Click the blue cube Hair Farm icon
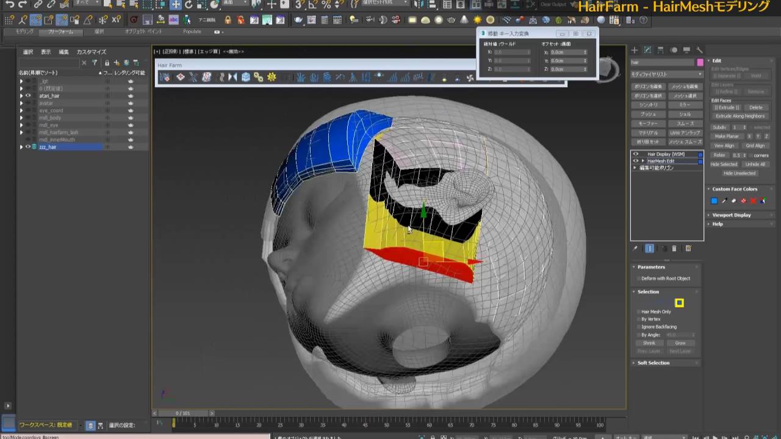781x439 pixels. coord(246,77)
